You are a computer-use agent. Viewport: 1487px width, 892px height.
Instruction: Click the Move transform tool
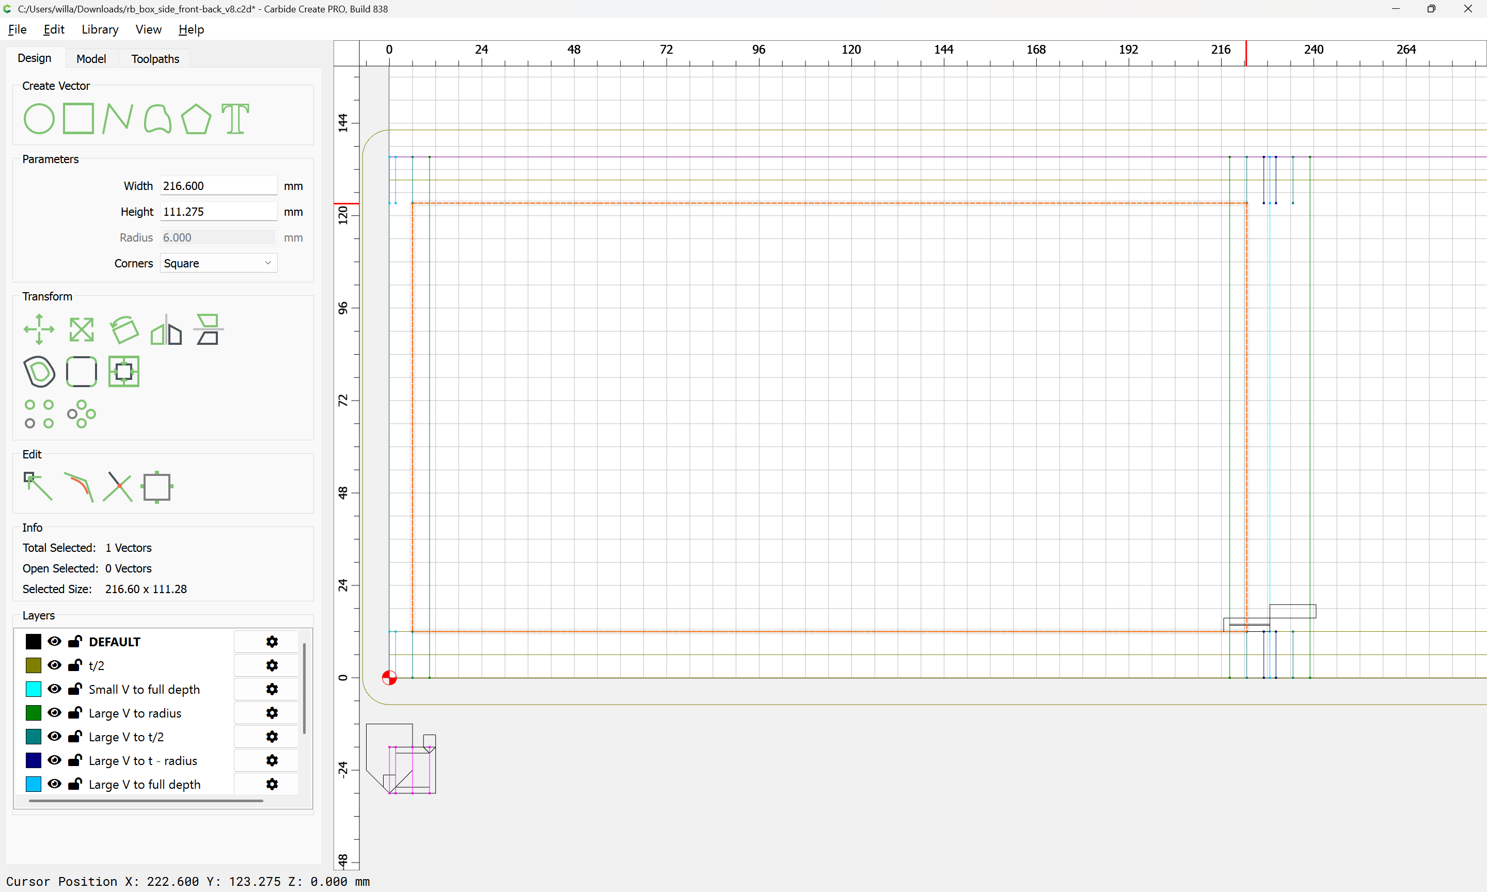click(39, 329)
